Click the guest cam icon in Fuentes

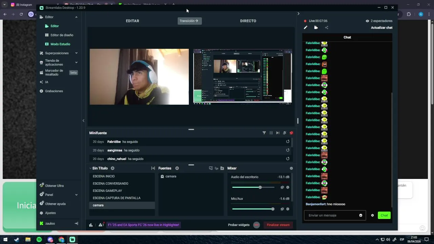pyautogui.click(x=216, y=168)
